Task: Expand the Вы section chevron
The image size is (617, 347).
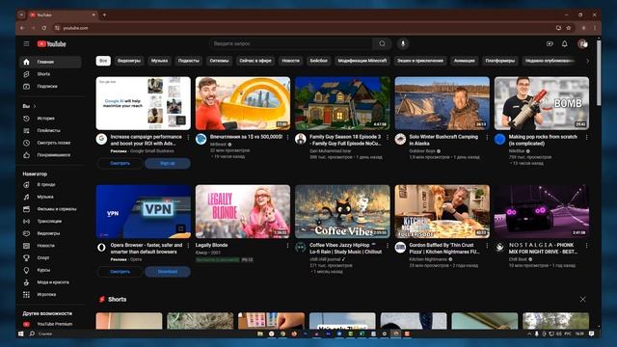Action: point(35,106)
